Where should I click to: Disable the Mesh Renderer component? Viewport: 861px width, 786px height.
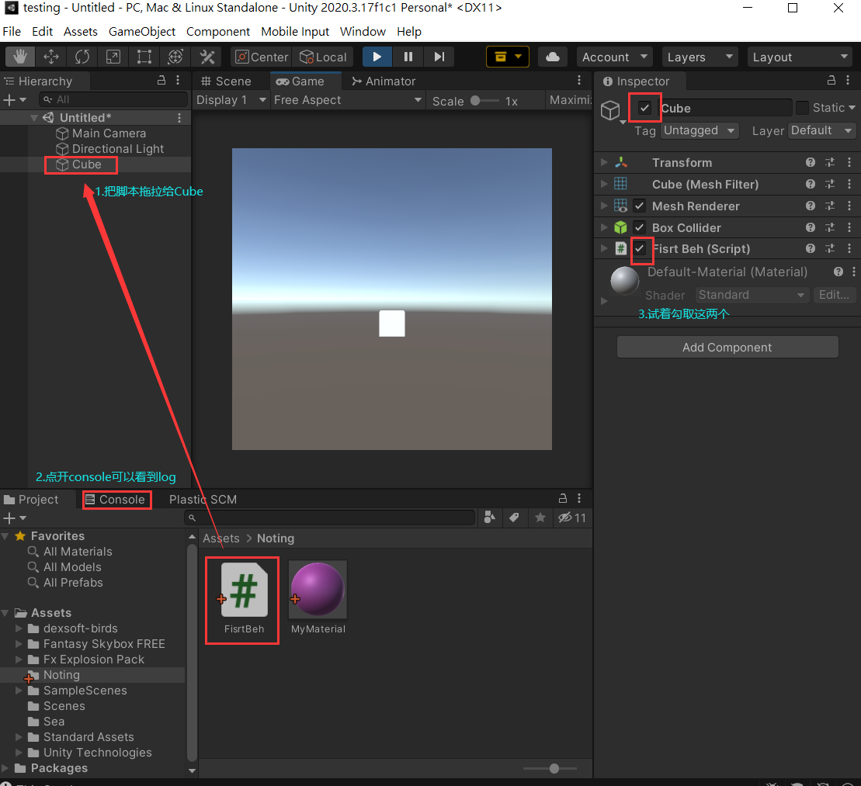coord(639,206)
